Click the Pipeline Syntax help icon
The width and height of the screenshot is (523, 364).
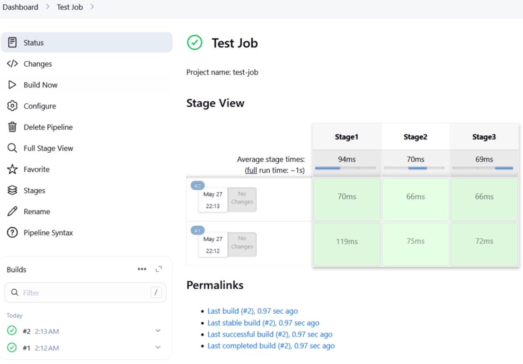coord(12,233)
